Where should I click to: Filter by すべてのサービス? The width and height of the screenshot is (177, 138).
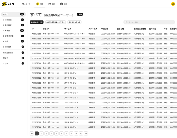(37, 22)
